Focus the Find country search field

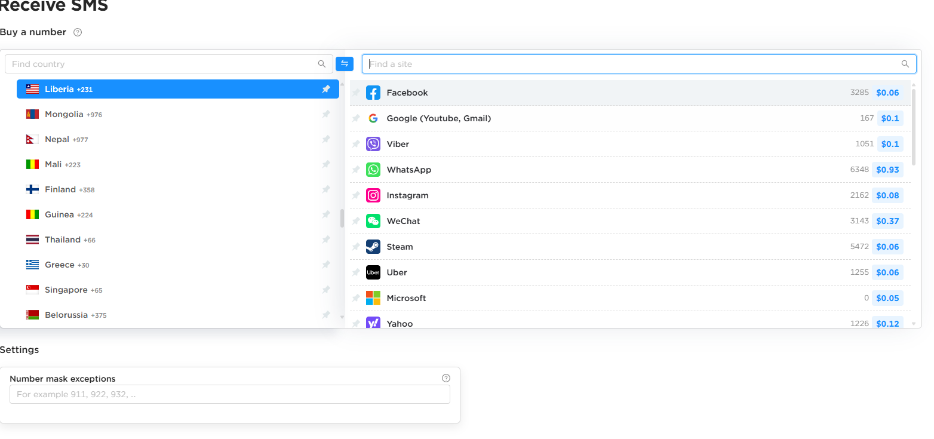pos(169,64)
